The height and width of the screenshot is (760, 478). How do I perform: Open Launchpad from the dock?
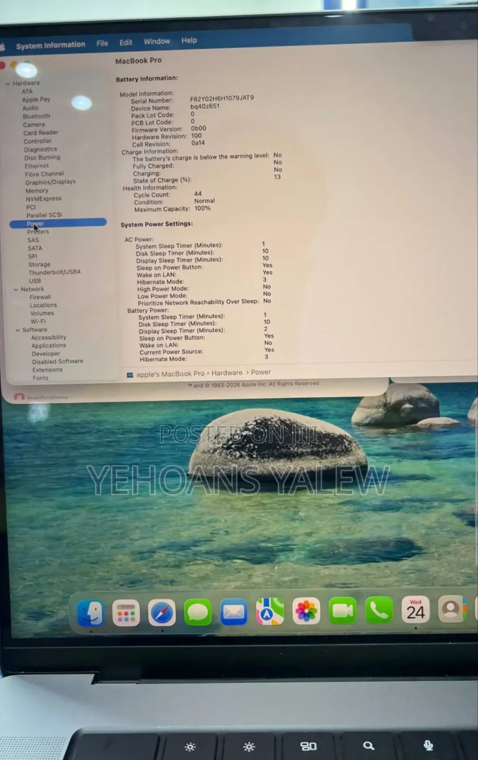tap(126, 613)
